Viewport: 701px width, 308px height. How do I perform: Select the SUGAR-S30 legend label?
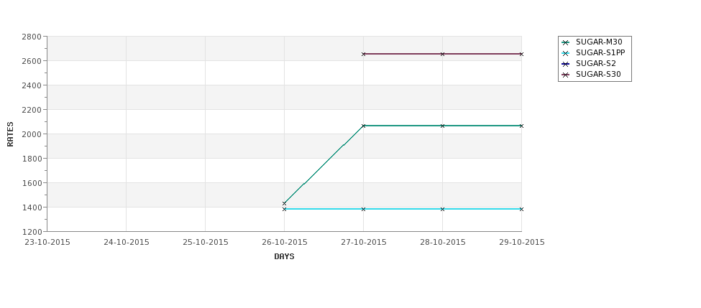[x=598, y=74]
